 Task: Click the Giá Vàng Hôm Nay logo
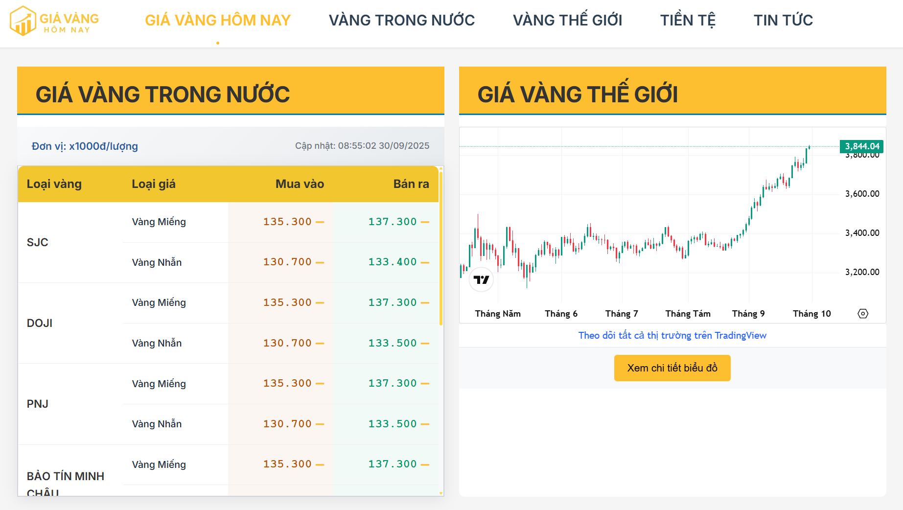[x=54, y=21]
